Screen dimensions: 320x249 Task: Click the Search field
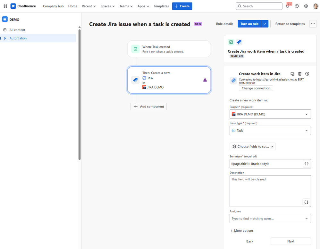[259, 6]
